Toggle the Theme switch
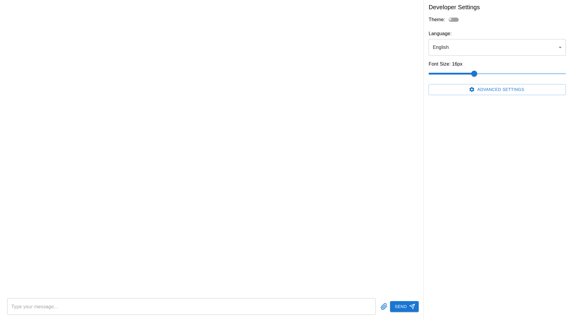Screen dimensions: 573x322 click(454, 20)
